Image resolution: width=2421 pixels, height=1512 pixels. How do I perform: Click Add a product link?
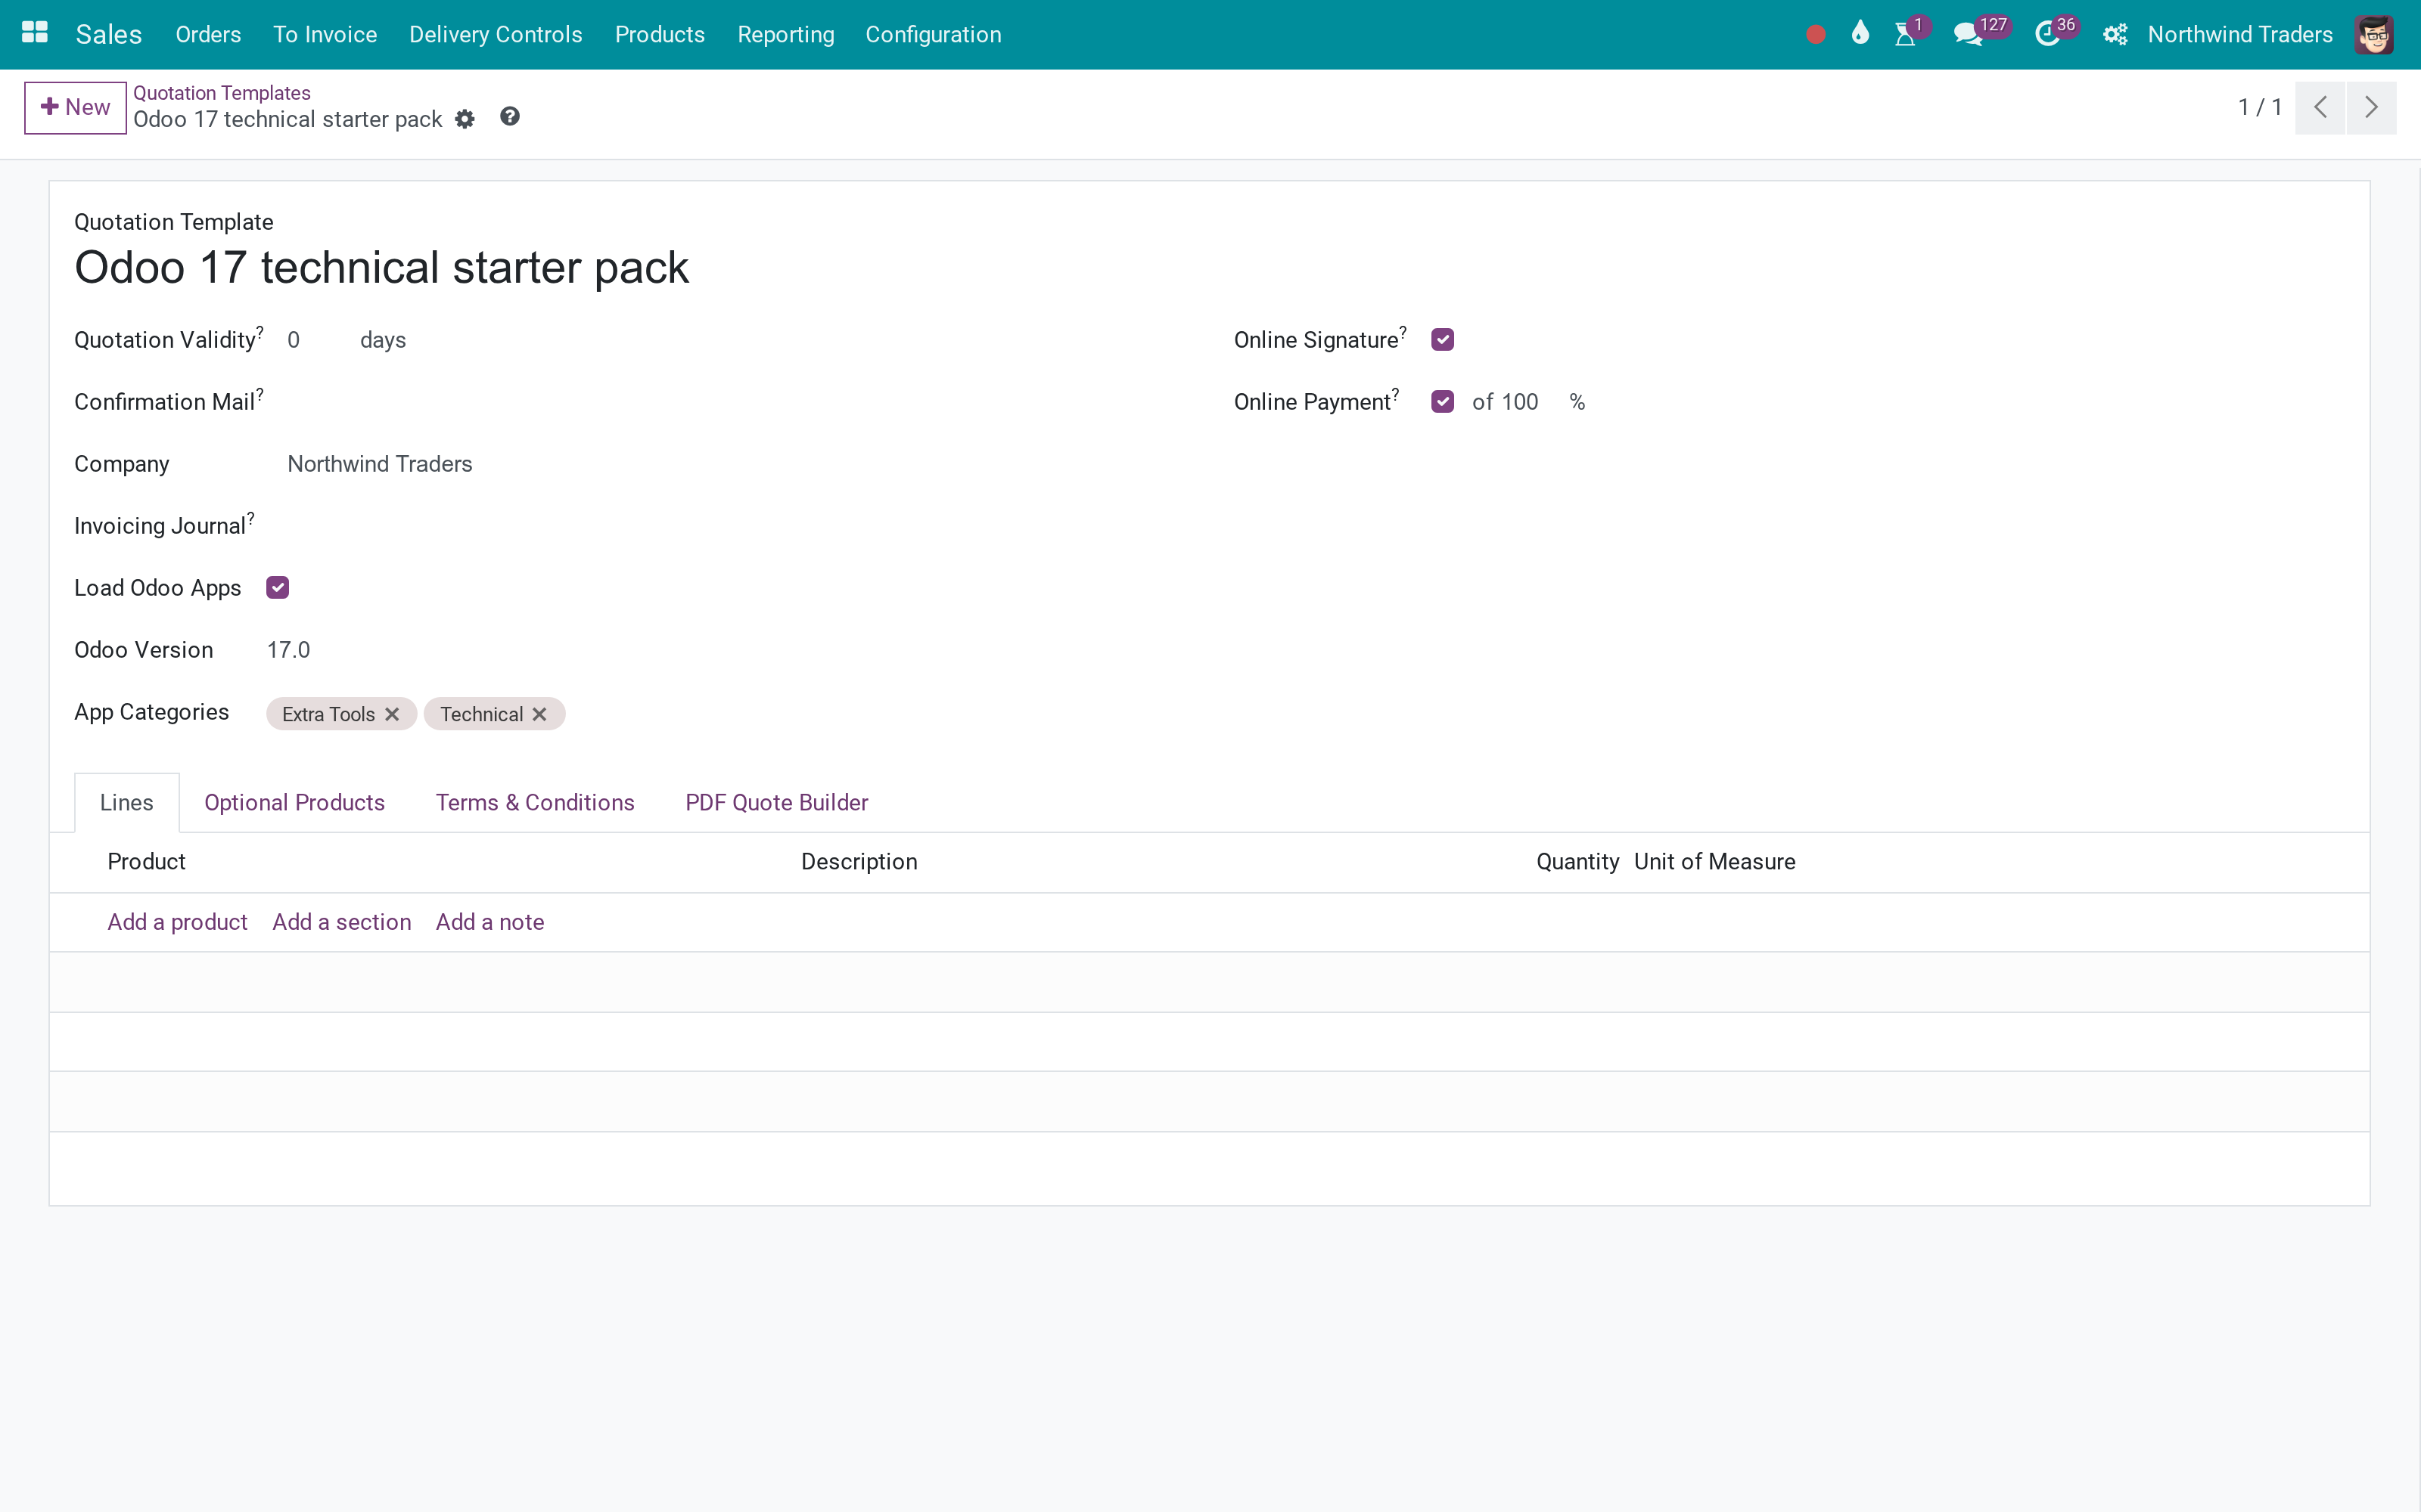coord(177,922)
